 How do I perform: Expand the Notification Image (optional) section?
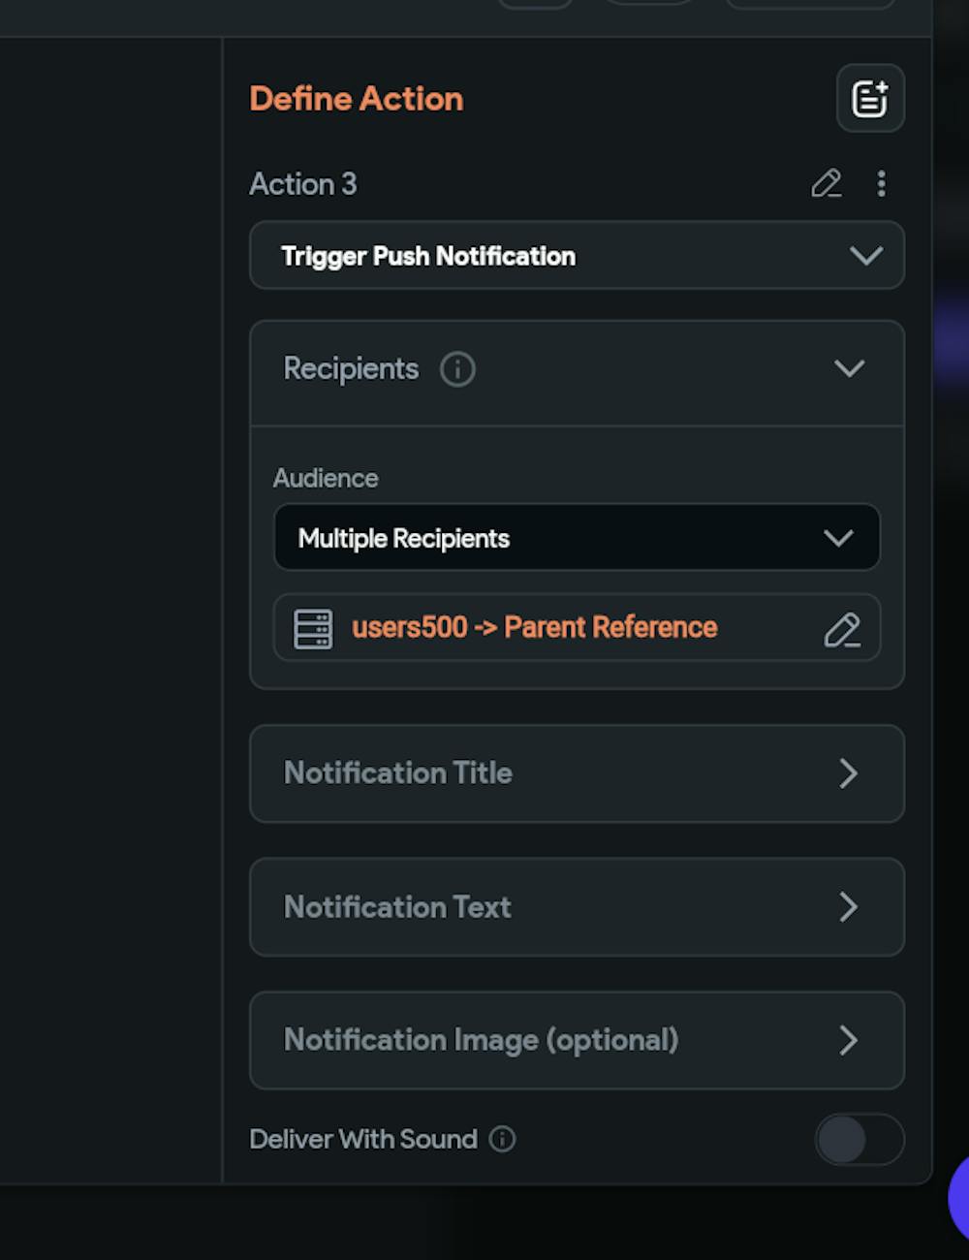(577, 1040)
